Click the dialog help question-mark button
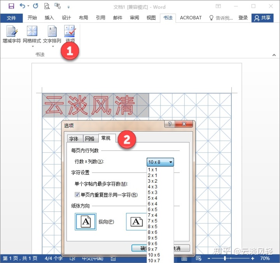The width and height of the screenshot is (280, 263). click(x=170, y=124)
